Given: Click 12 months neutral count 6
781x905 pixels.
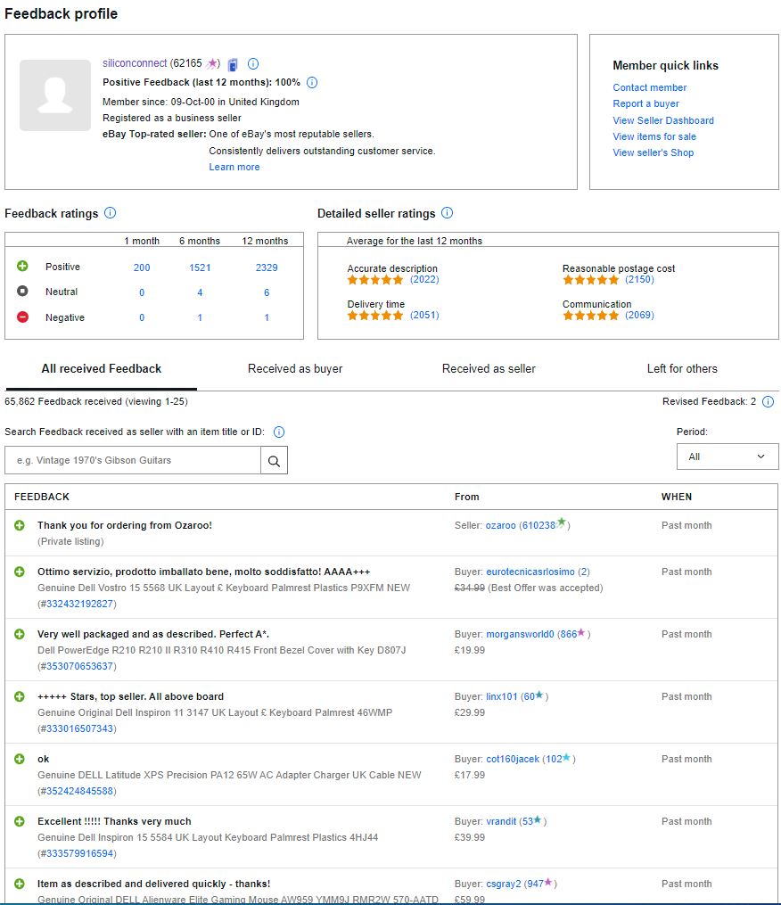Looking at the screenshot, I should [x=267, y=292].
